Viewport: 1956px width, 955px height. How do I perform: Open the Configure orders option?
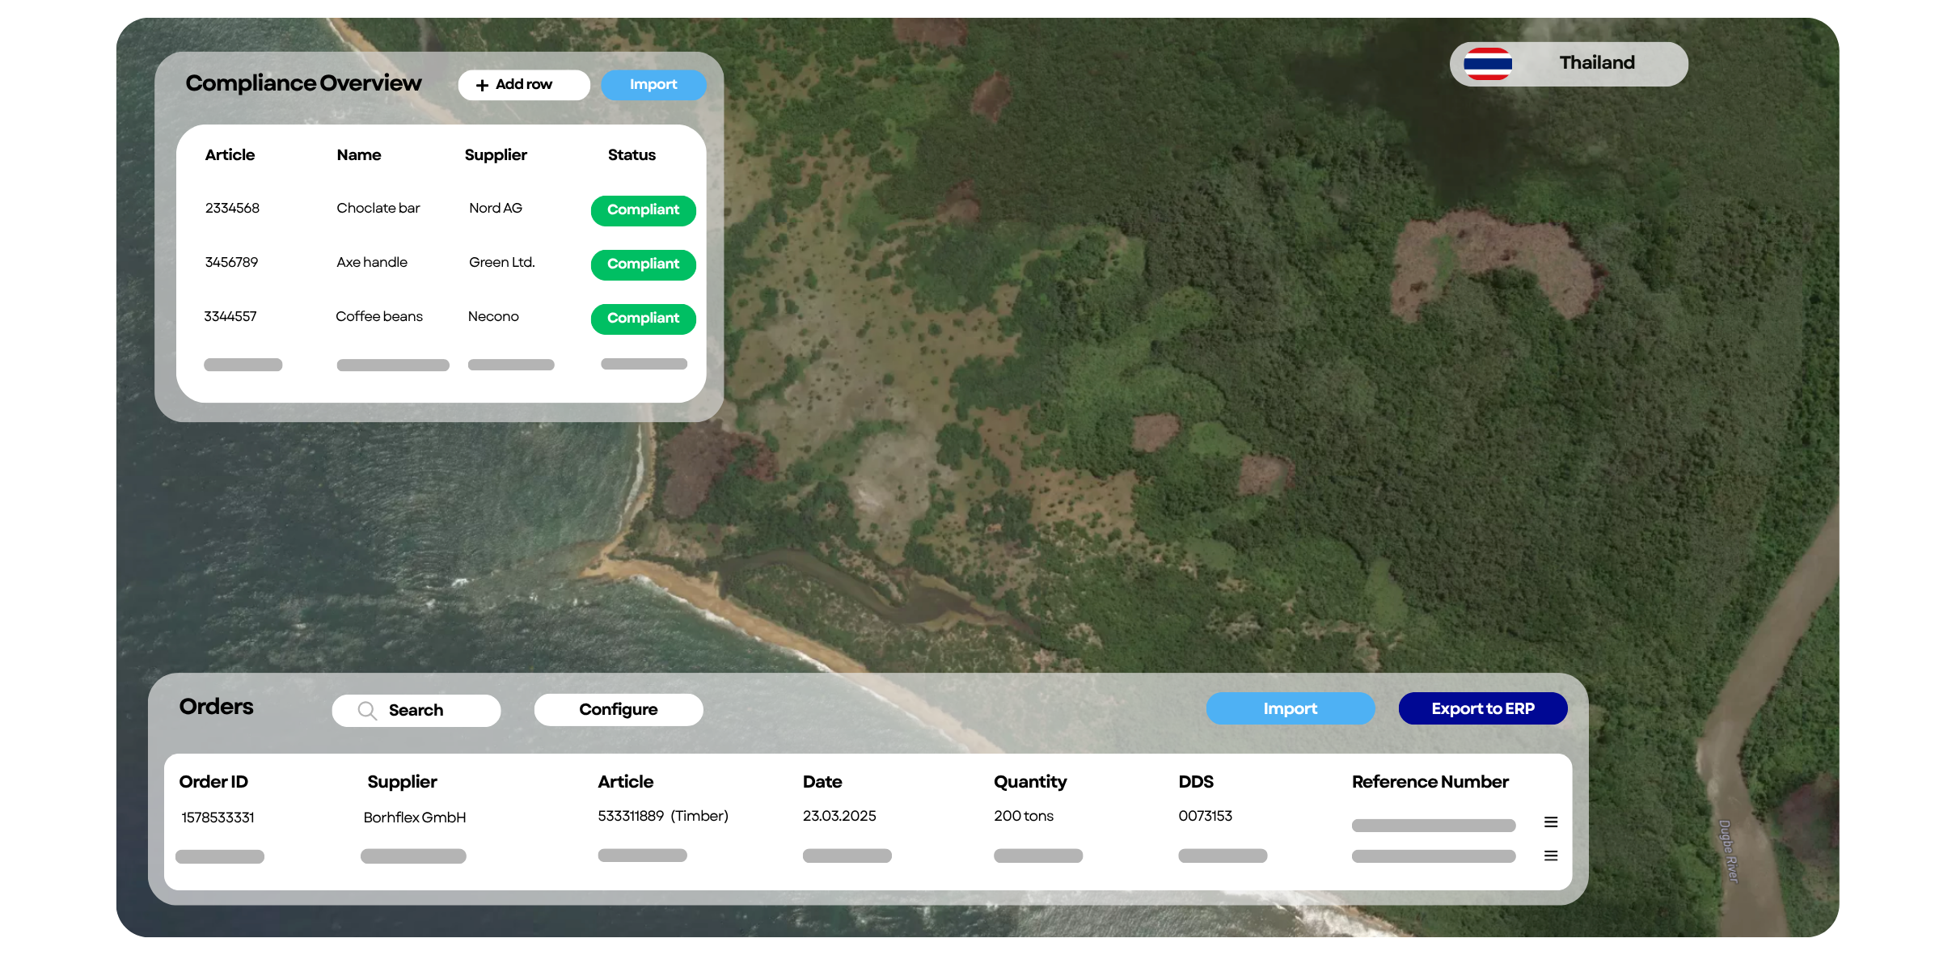point(618,709)
